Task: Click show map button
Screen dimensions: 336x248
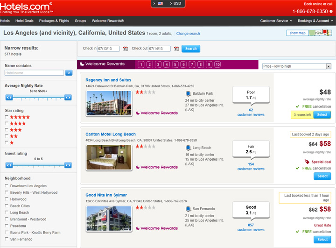Action: tap(297, 33)
